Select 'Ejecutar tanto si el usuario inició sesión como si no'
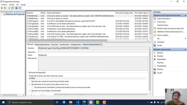Viewport: 187px width, 105px height. coord(30,84)
